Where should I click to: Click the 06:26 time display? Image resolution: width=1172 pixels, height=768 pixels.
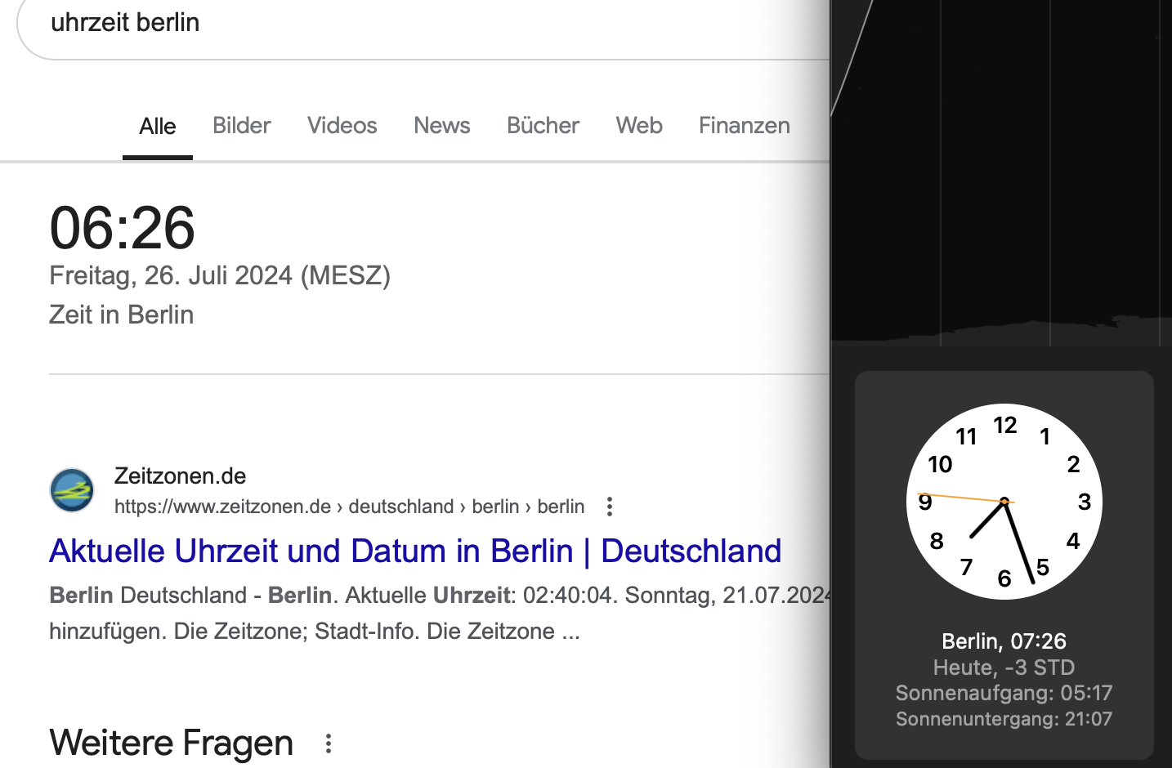click(123, 227)
